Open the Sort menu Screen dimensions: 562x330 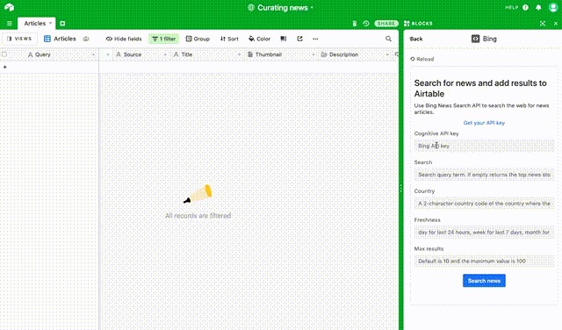[x=229, y=39]
